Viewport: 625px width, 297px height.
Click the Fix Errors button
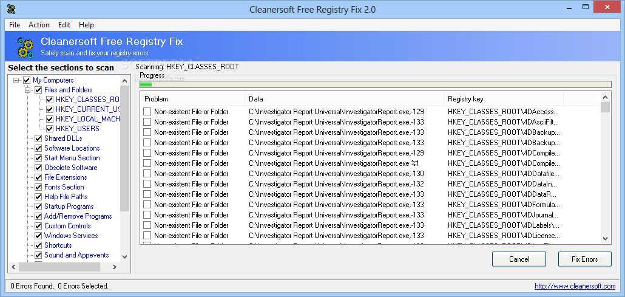click(x=585, y=259)
